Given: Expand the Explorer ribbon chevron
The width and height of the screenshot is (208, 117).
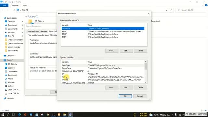Looking at the screenshot, I should (203, 5).
